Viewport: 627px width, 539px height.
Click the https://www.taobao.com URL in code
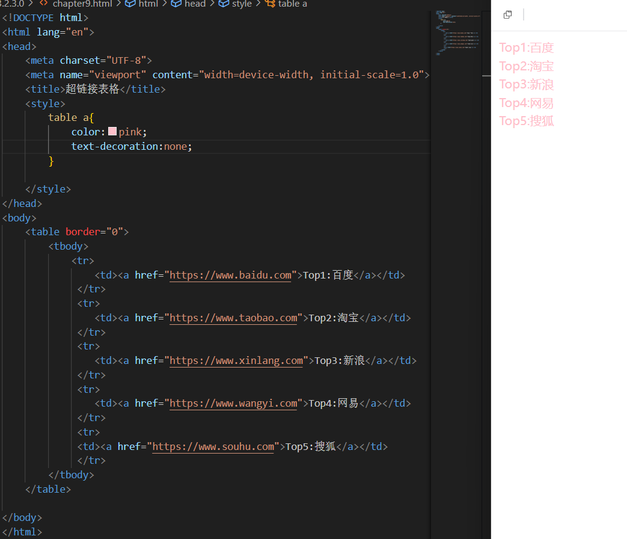(x=233, y=318)
